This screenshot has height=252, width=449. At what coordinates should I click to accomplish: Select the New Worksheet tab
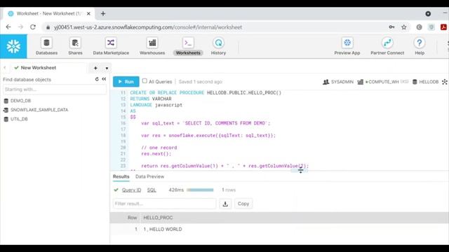(39, 68)
